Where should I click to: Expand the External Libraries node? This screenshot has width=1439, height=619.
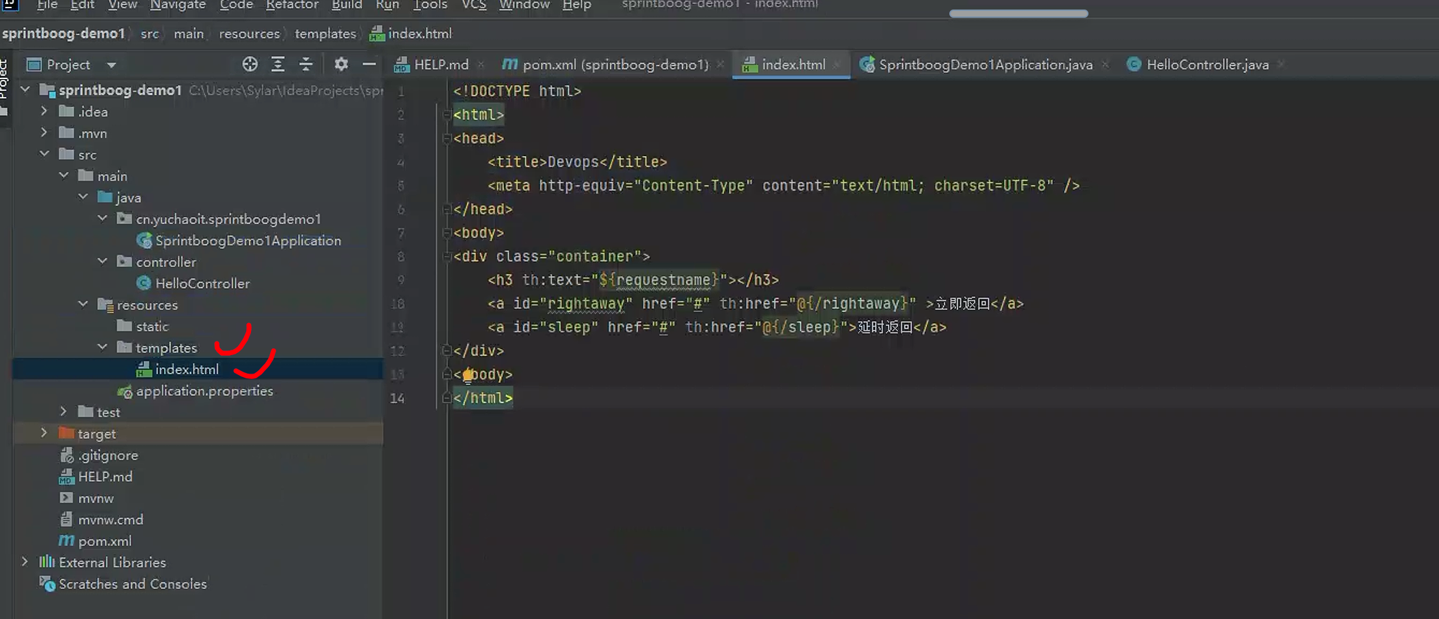pos(25,562)
